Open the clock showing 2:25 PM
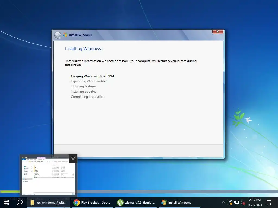This screenshot has height=208, width=278. click(x=255, y=203)
